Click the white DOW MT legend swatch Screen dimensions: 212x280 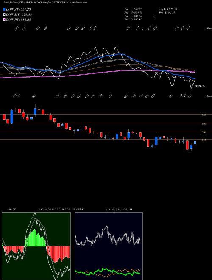coord(4,14)
